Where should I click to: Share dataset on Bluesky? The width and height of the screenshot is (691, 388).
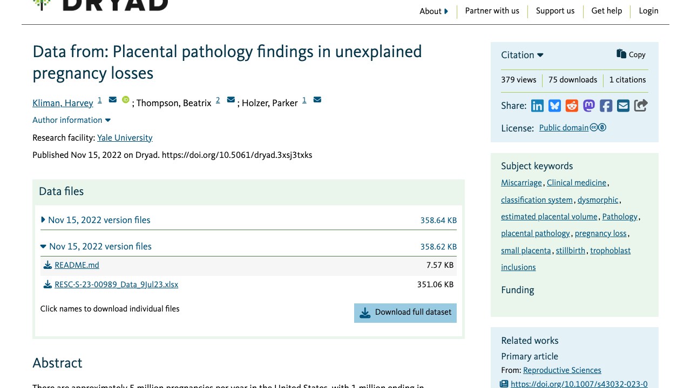pyautogui.click(x=554, y=106)
